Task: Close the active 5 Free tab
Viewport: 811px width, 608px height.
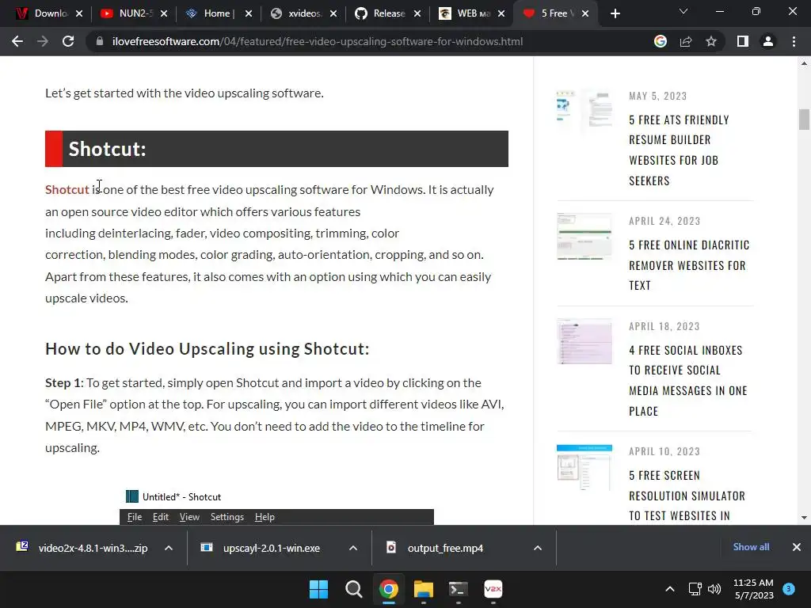Action: [585, 13]
